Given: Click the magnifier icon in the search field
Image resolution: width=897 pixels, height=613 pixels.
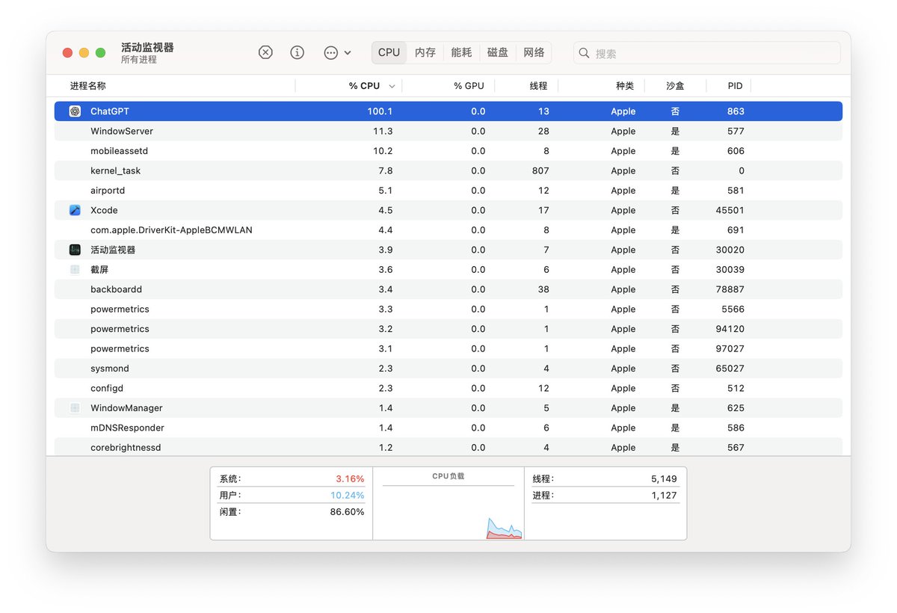Looking at the screenshot, I should point(585,53).
